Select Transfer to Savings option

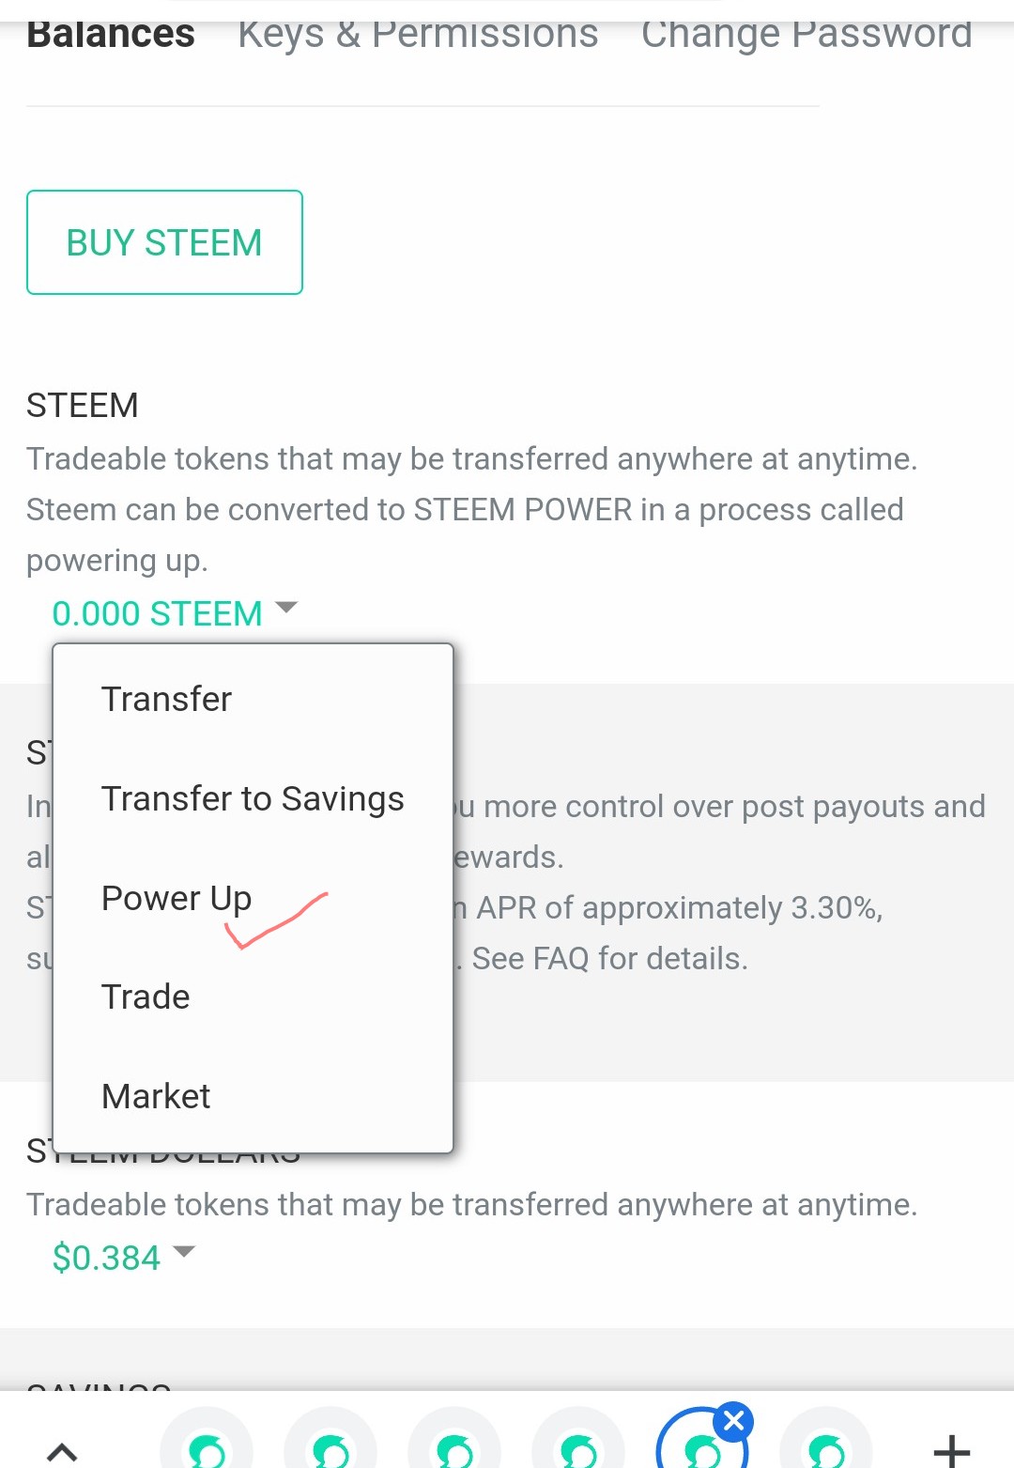click(x=253, y=798)
